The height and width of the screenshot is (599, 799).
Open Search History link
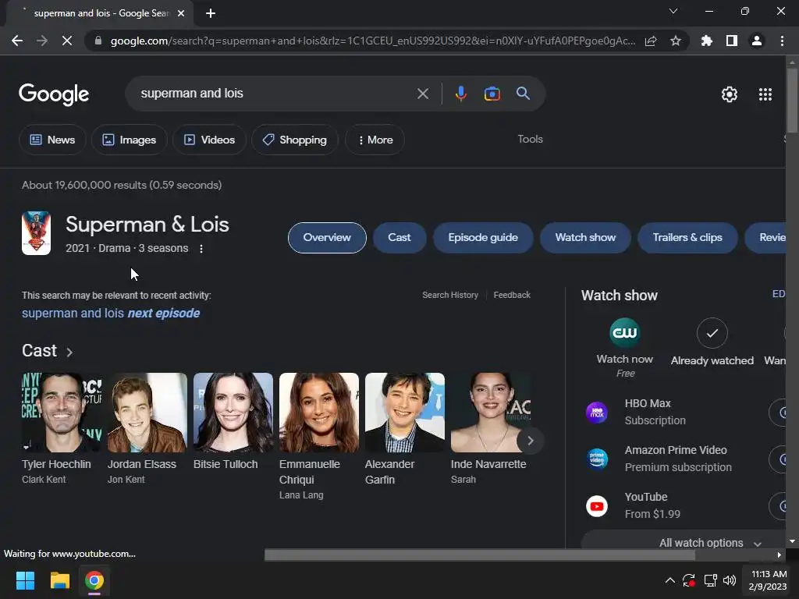click(x=450, y=295)
